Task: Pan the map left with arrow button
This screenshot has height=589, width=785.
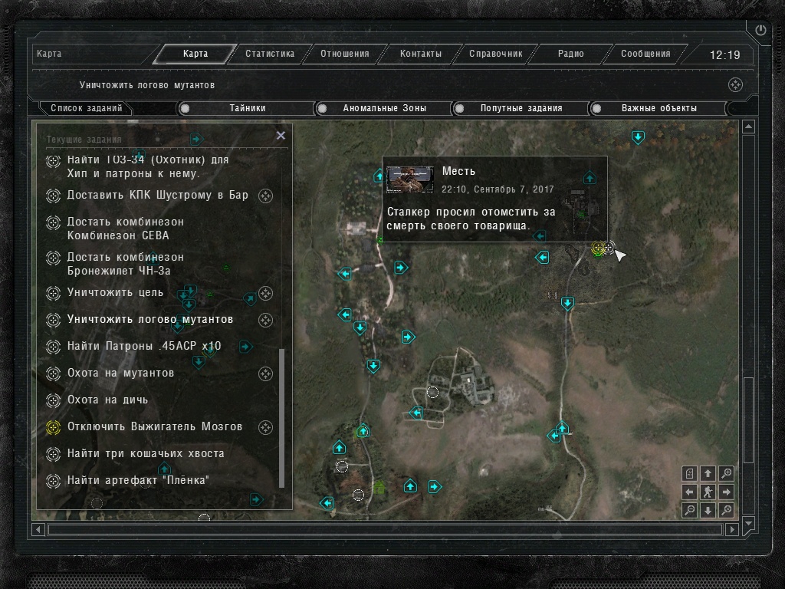Action: click(689, 492)
